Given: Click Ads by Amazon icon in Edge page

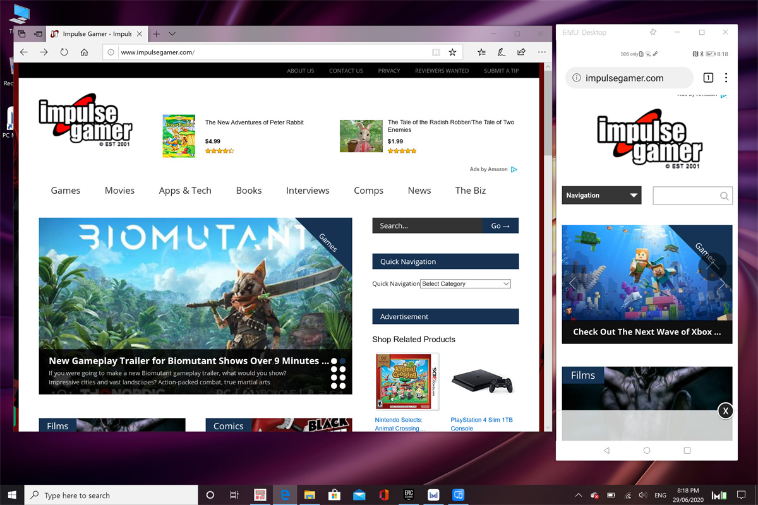Looking at the screenshot, I should (514, 169).
